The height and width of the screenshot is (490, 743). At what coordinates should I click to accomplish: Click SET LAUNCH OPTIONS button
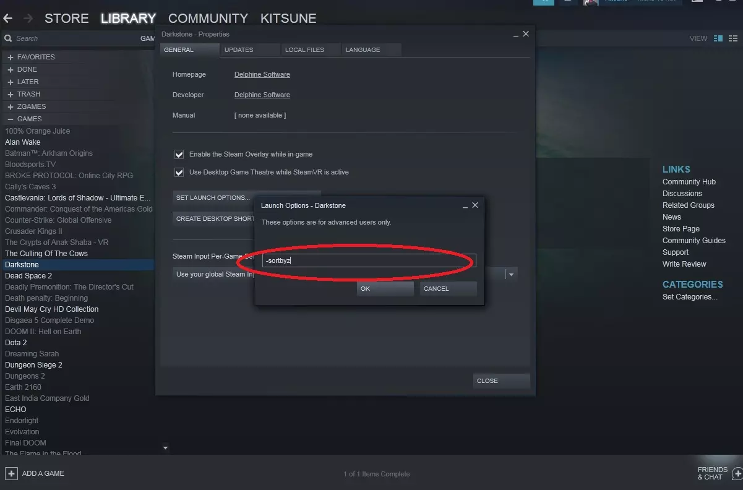point(246,198)
